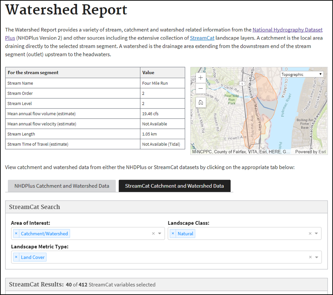
Task: Expand the Landscape Class dropdown arrow
Action: click(316, 234)
